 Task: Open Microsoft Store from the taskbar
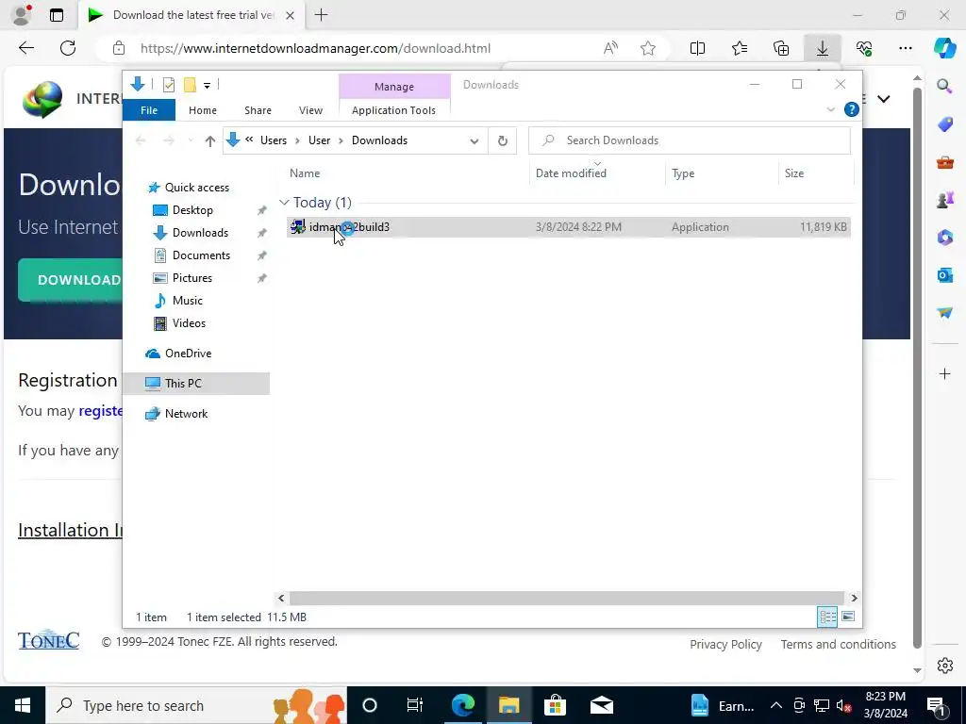click(x=555, y=705)
